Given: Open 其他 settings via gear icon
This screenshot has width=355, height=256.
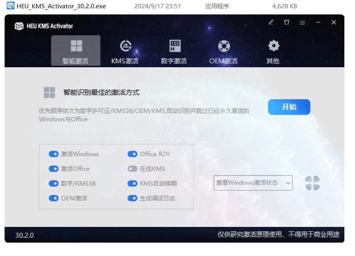Looking at the screenshot, I should 273,46.
